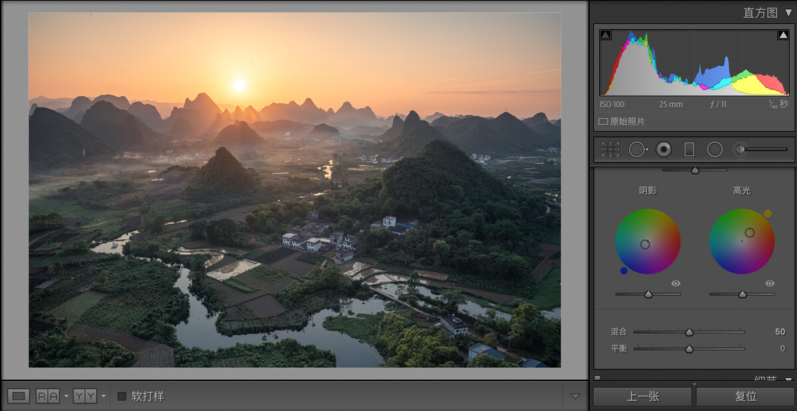
Task: Select the Red Eye Correction tool
Action: [x=664, y=149]
